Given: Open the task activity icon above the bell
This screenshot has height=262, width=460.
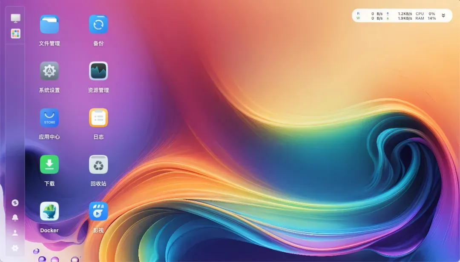Looking at the screenshot, I should click(15, 203).
